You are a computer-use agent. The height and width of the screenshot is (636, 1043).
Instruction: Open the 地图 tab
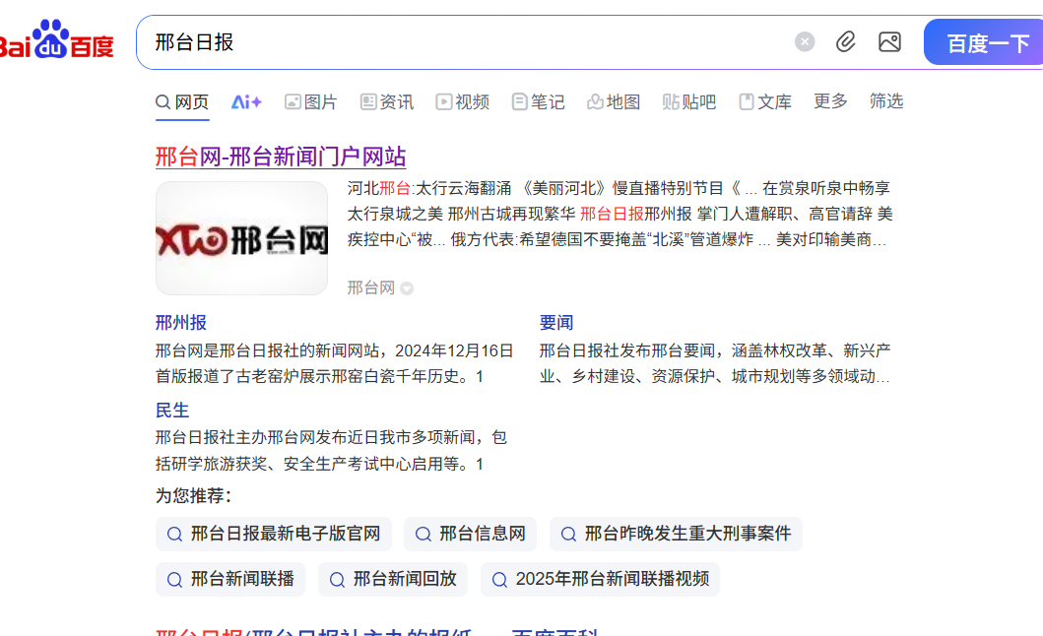click(614, 101)
